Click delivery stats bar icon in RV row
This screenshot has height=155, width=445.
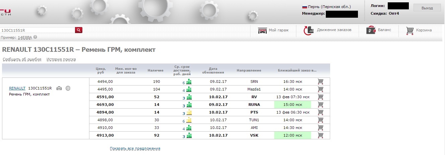[x=189, y=97]
